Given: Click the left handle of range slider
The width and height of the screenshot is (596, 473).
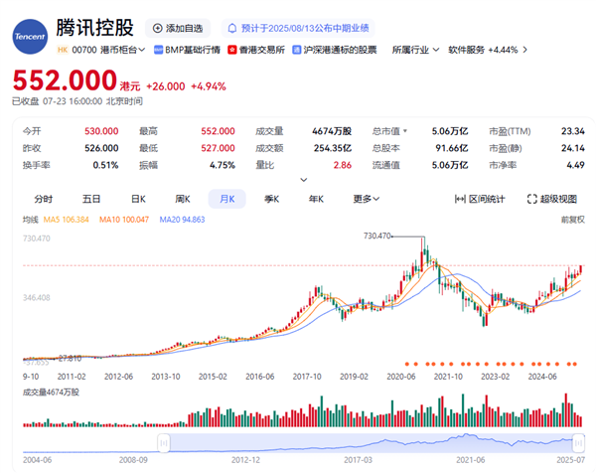Looking at the screenshot, I should click(x=164, y=443).
